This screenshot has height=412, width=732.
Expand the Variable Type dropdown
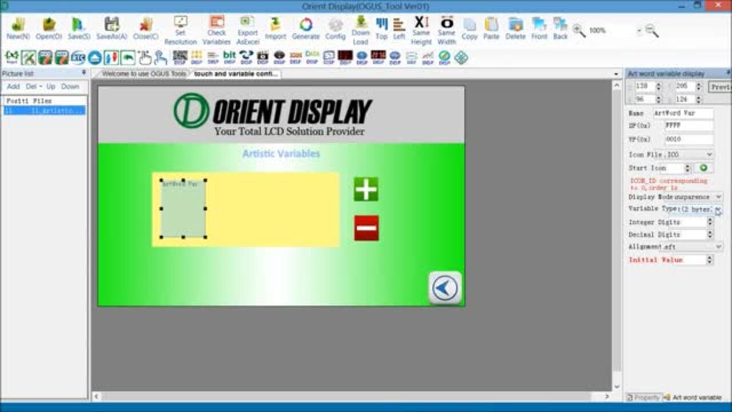point(718,209)
